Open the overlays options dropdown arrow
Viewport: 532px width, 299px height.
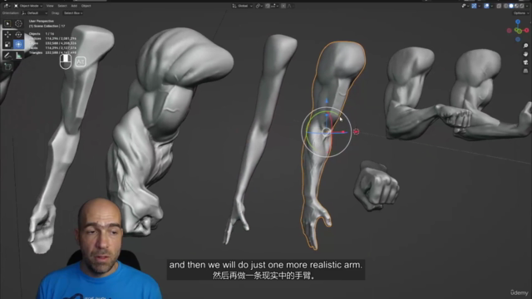click(x=491, y=6)
